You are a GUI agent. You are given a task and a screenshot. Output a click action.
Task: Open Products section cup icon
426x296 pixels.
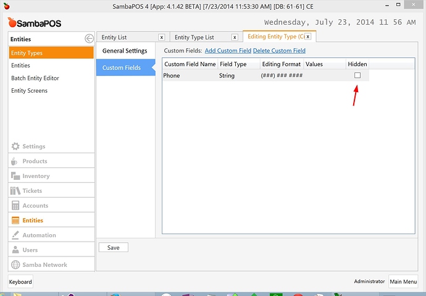point(14,161)
